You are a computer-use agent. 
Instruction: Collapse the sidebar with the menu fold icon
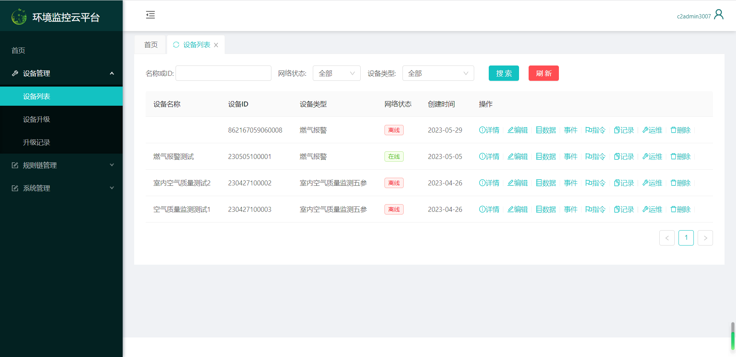pos(150,15)
